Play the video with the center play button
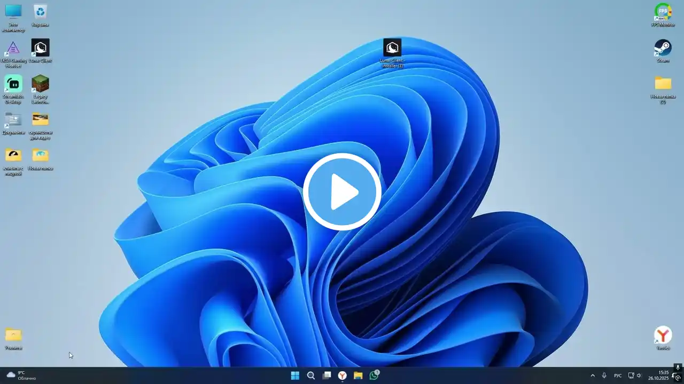 [x=342, y=192]
